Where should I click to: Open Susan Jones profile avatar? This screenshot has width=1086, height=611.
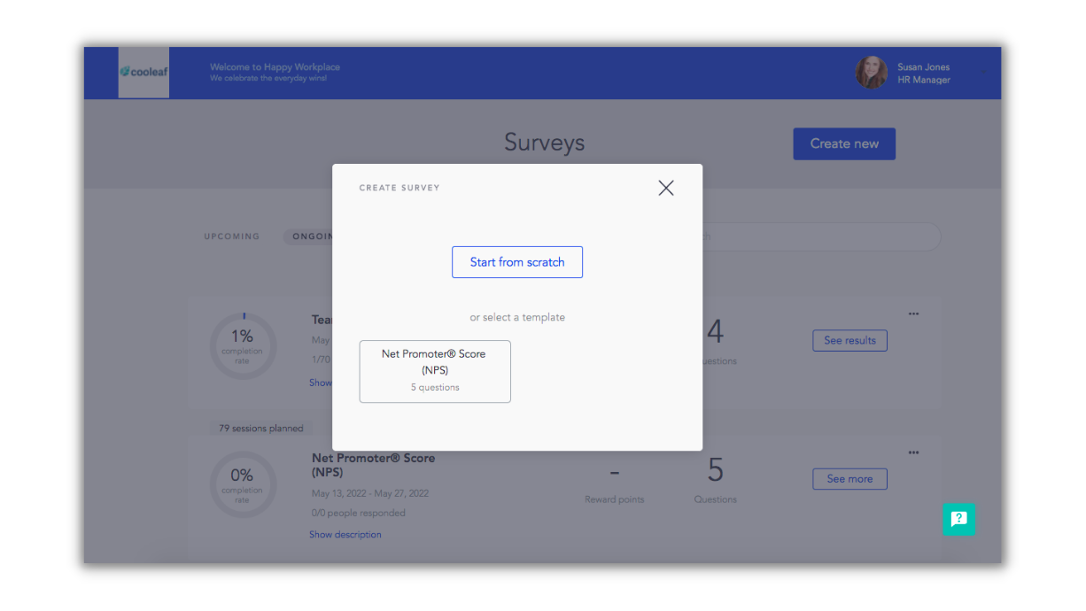click(871, 73)
